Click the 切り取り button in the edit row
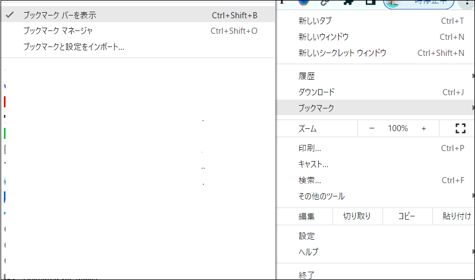475x280 pixels. point(357,216)
